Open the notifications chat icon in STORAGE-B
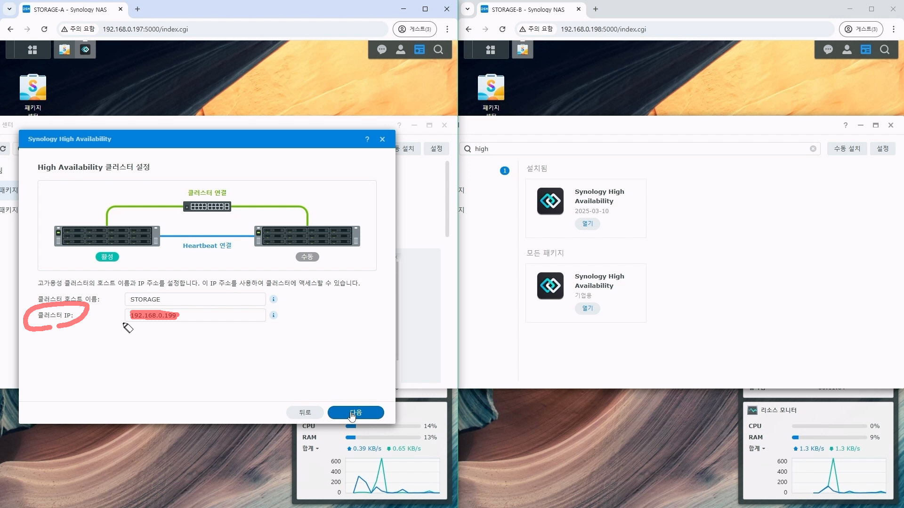904x508 pixels. pyautogui.click(x=828, y=49)
